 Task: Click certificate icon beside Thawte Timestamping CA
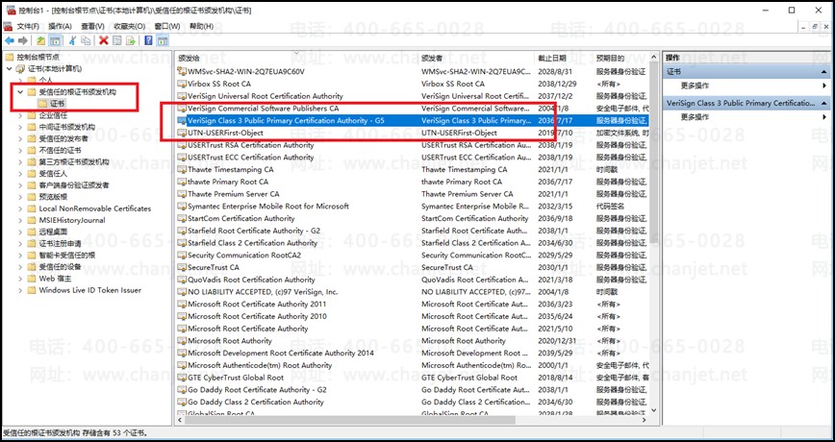pyautogui.click(x=182, y=170)
